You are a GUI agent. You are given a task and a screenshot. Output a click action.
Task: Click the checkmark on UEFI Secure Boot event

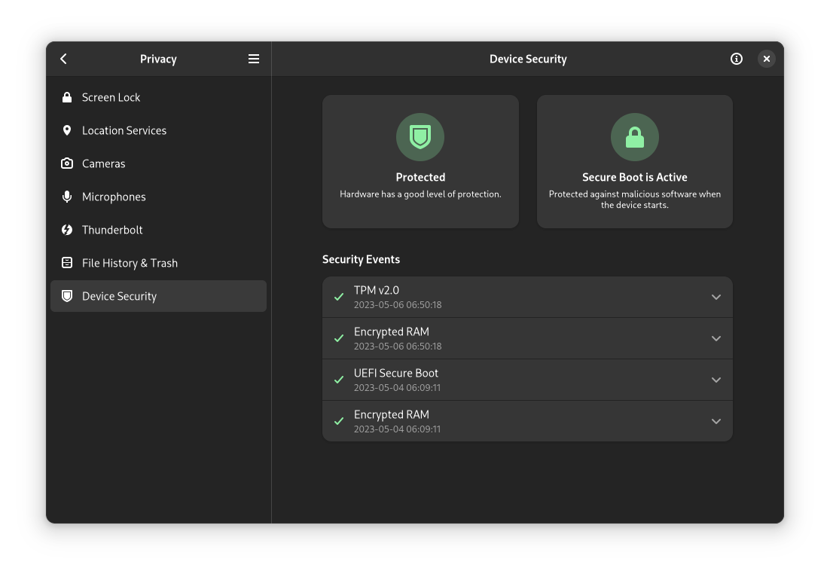point(338,380)
